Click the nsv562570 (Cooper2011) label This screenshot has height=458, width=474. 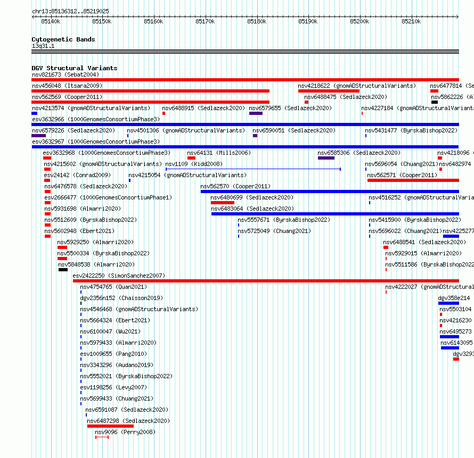[235, 186]
